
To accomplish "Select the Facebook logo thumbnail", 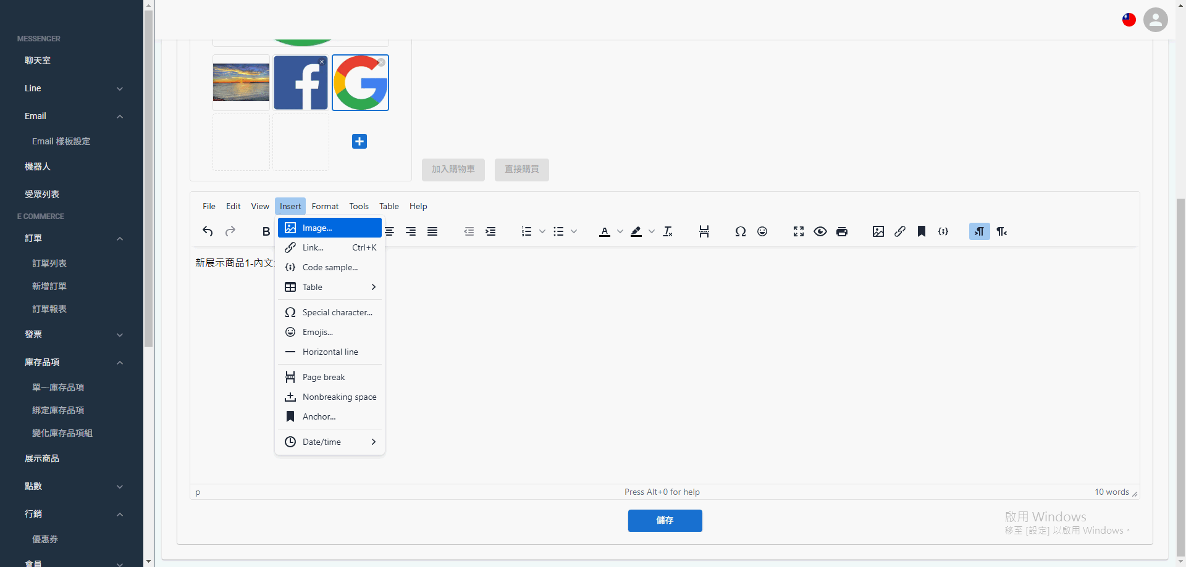I will click(301, 83).
